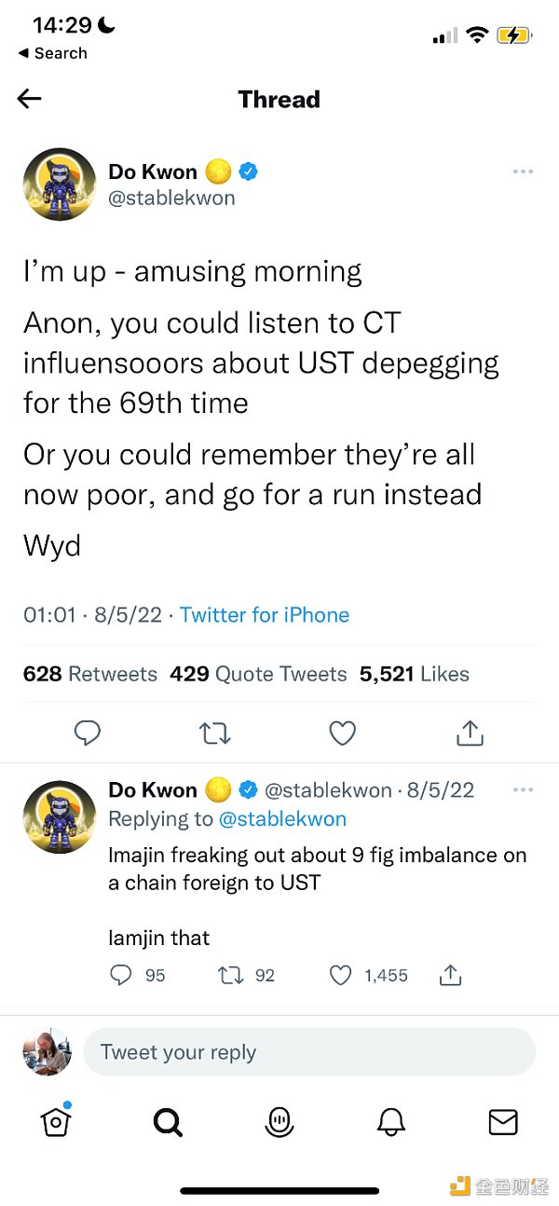Open the Search tab in bottom bar
Screen dimensions: 559x1206
[168, 1122]
